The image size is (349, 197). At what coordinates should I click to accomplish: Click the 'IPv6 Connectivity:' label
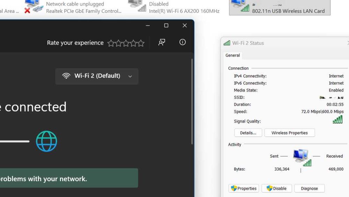pos(250,83)
